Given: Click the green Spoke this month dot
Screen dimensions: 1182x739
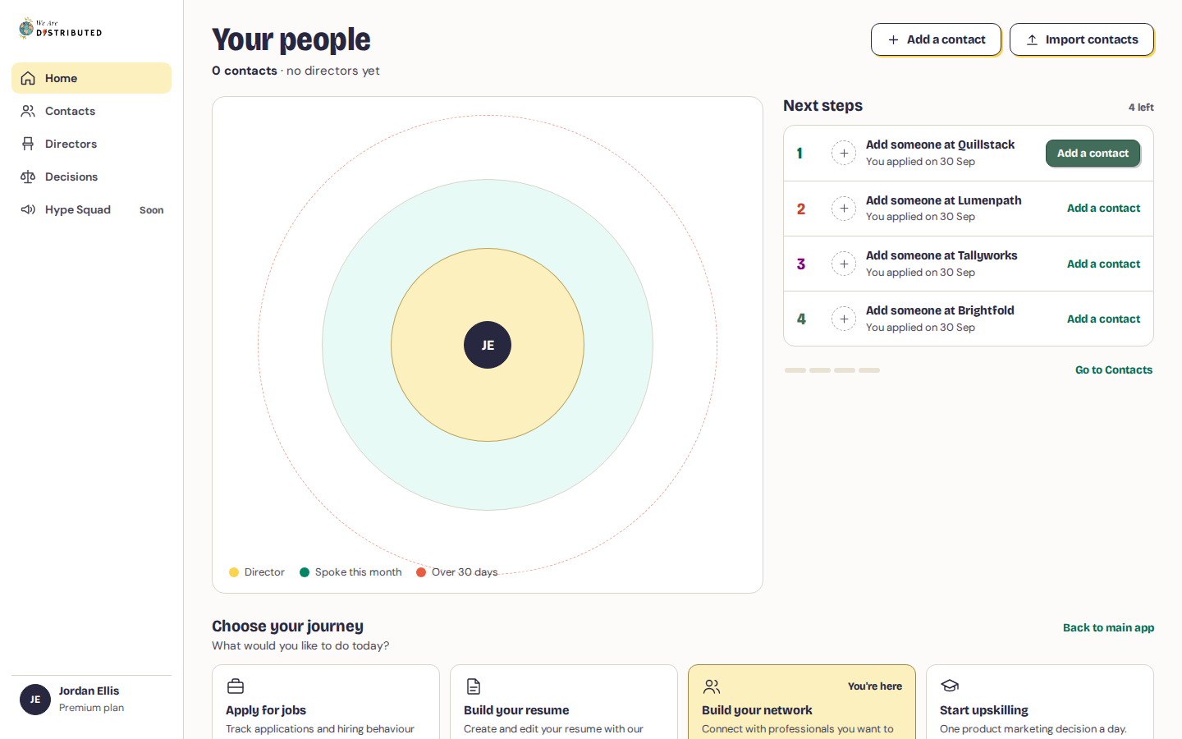Looking at the screenshot, I should pyautogui.click(x=305, y=572).
